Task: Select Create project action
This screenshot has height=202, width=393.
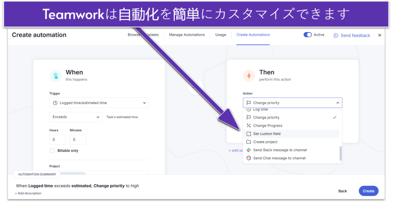Action: click(291, 142)
